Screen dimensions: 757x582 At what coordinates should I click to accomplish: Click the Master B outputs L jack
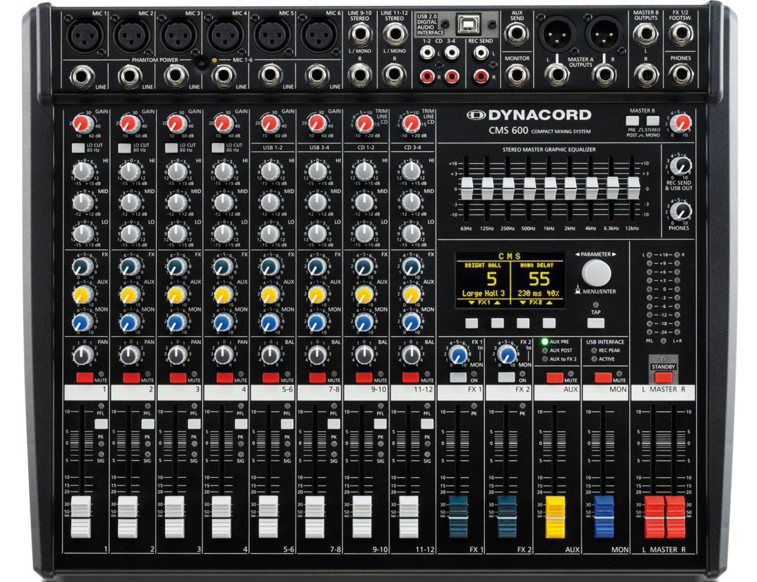(646, 34)
